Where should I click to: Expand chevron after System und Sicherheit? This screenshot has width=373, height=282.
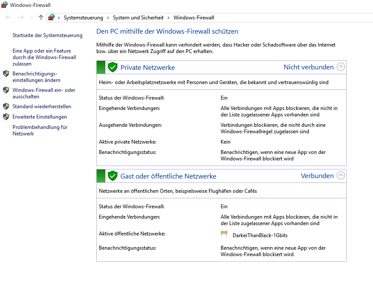[x=168, y=18]
